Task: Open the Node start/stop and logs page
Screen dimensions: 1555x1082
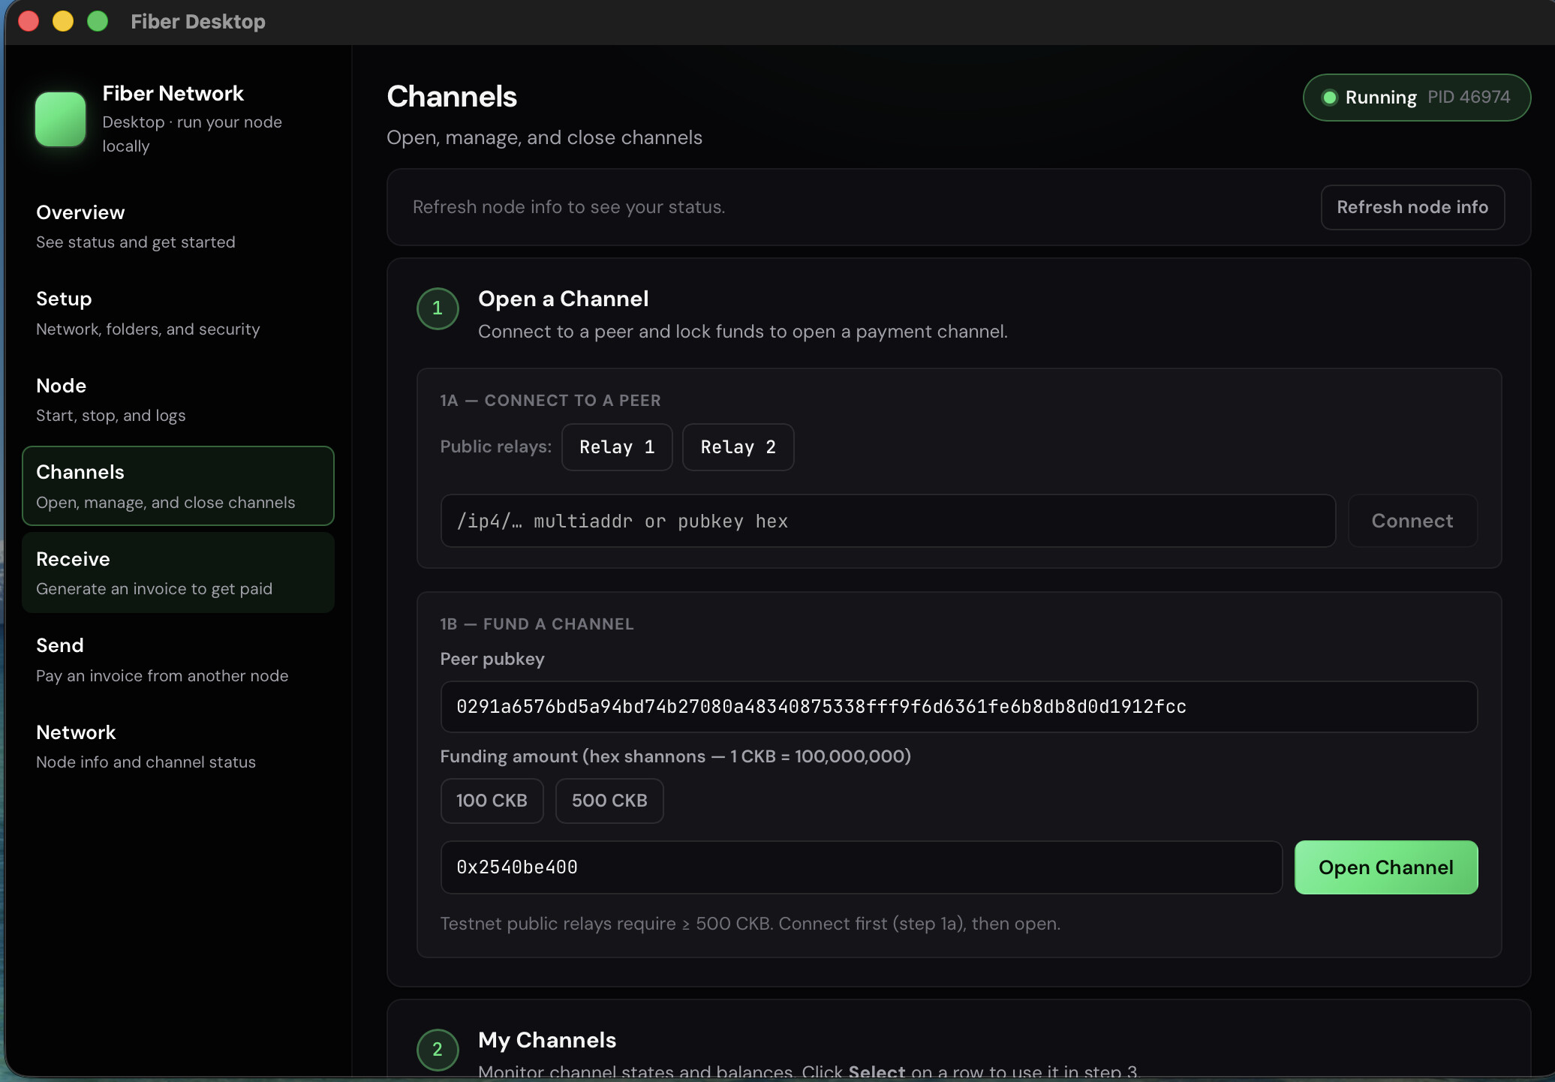Action: (178, 400)
